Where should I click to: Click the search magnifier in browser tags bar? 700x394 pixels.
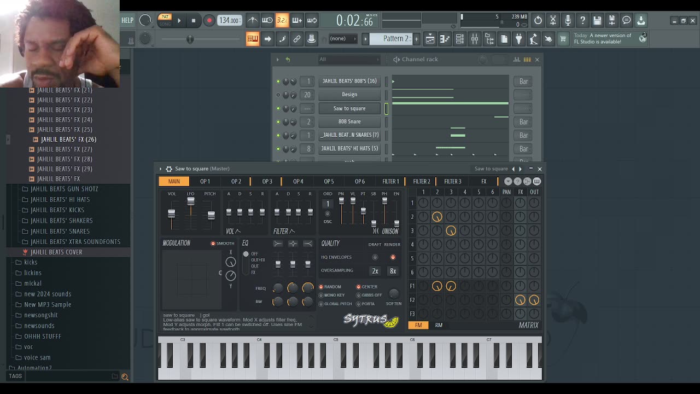125,376
